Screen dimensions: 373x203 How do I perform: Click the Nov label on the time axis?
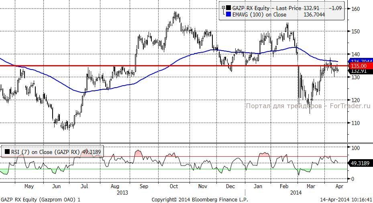pos(202,187)
